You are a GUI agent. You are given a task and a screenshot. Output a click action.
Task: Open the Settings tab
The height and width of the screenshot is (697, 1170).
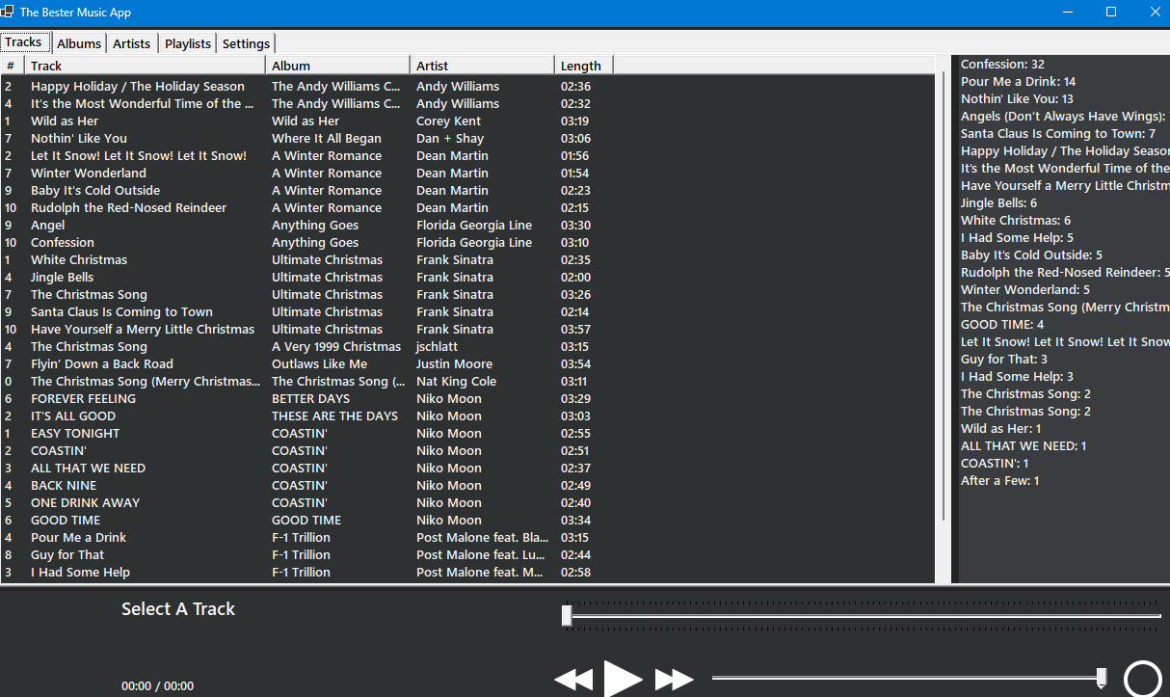click(x=247, y=43)
